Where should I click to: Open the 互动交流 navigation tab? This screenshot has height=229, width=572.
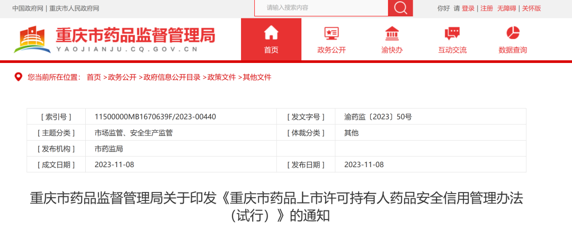pos(452,39)
